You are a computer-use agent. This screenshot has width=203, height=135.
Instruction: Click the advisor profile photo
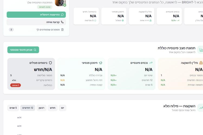point(60,2)
